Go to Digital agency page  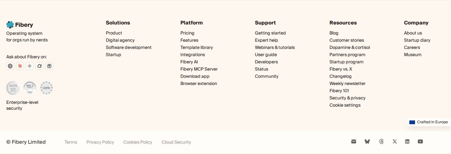[120, 40]
